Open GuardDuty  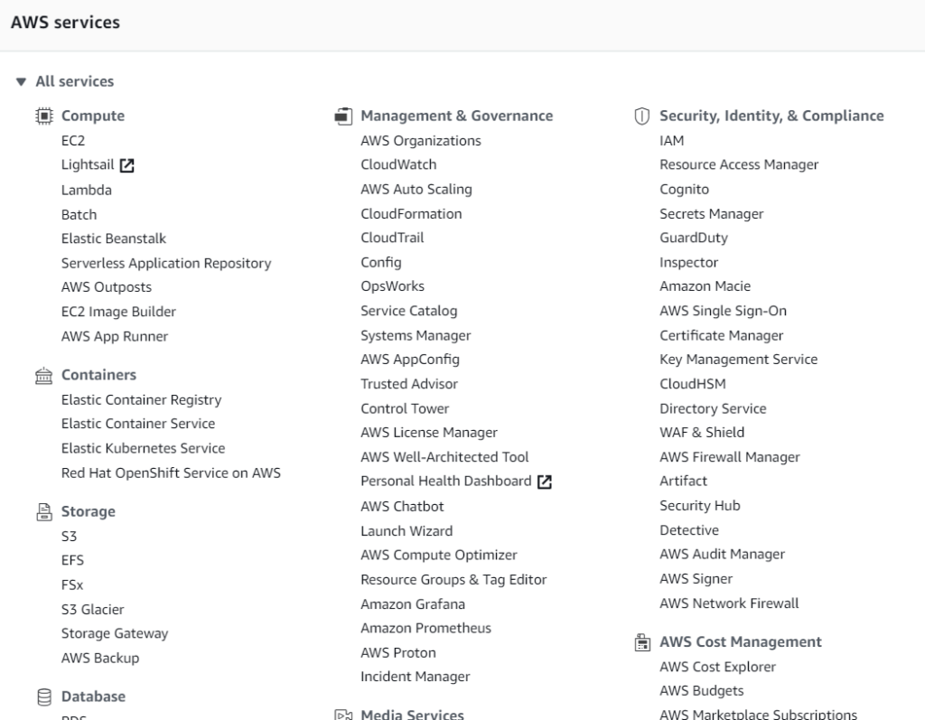[x=694, y=238]
